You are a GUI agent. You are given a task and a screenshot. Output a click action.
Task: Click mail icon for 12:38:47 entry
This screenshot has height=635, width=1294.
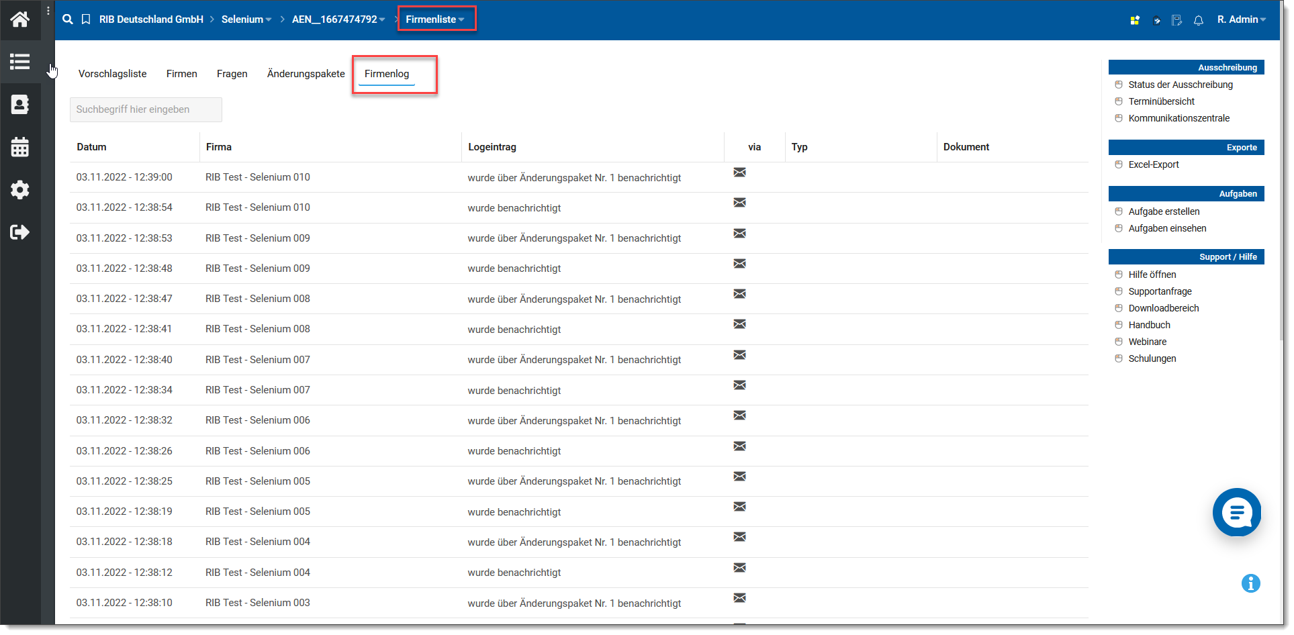[x=740, y=294]
